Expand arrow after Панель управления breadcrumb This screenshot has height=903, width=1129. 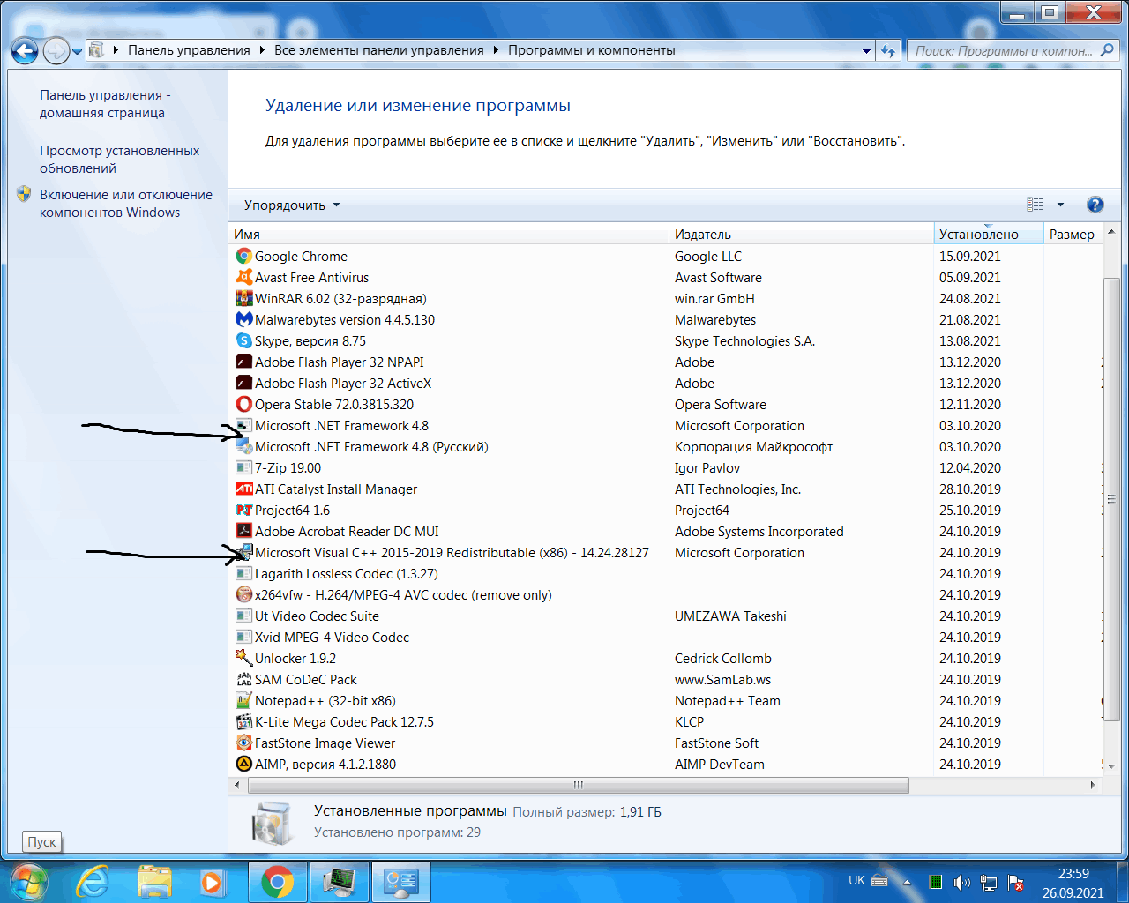click(x=262, y=50)
